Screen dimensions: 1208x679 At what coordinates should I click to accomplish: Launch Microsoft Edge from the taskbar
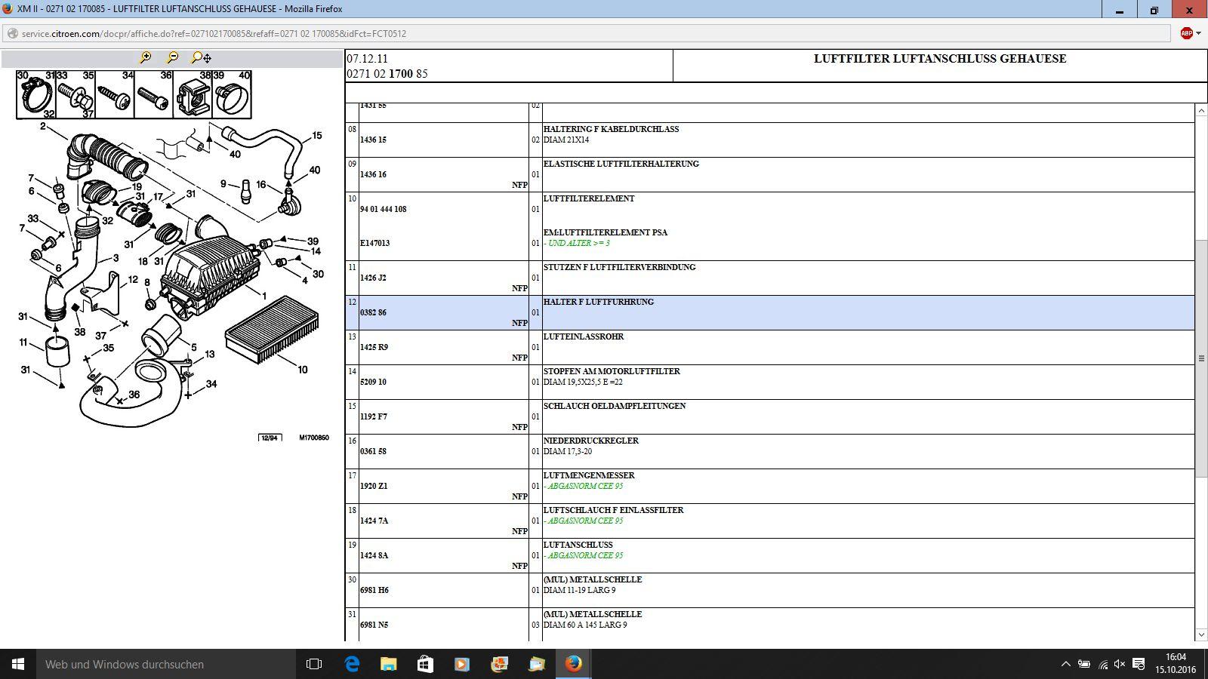click(352, 664)
